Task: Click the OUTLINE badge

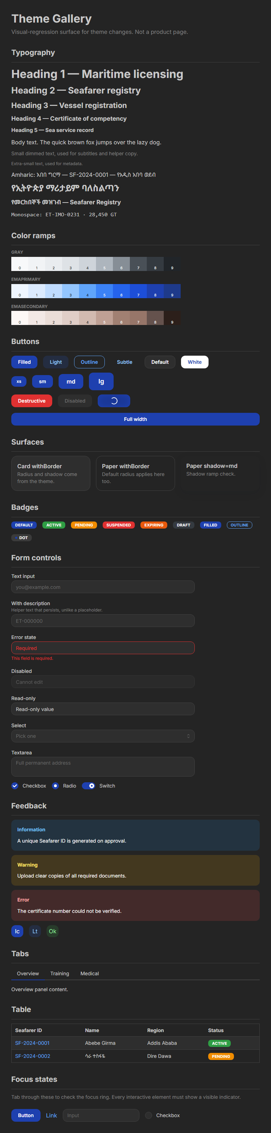Action: tap(239, 525)
